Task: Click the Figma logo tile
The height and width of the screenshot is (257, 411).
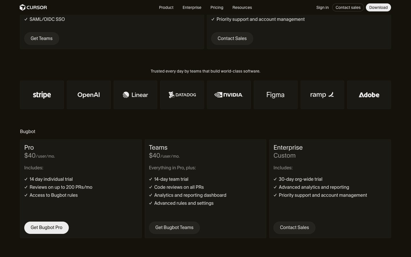Action: (275, 95)
